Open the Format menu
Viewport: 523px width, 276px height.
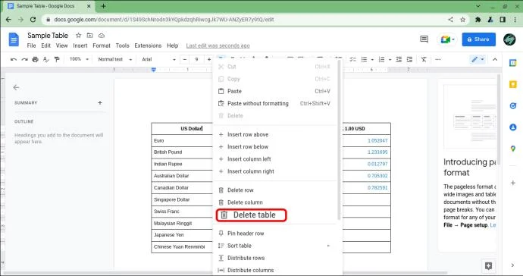(102, 45)
